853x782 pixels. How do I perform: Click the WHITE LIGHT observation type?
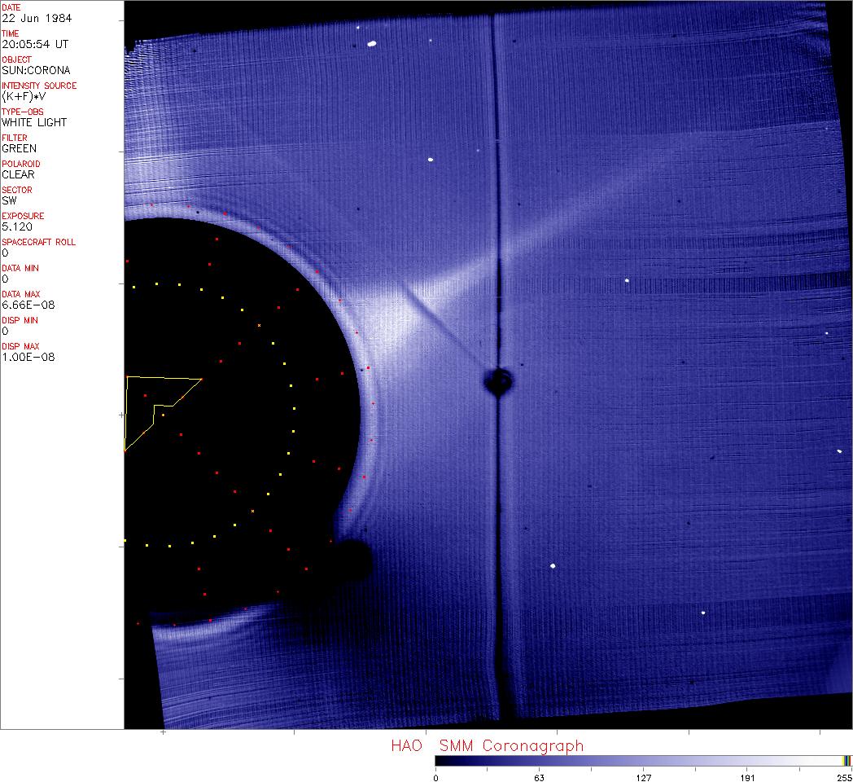[34, 123]
